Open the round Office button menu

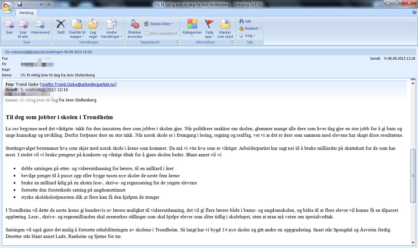coord(7,7)
